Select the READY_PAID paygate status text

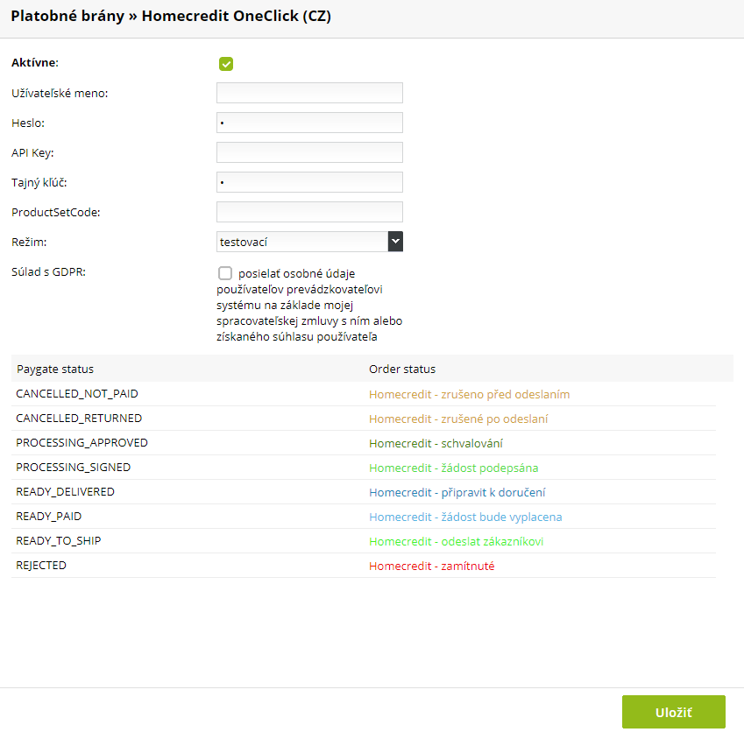[48, 517]
